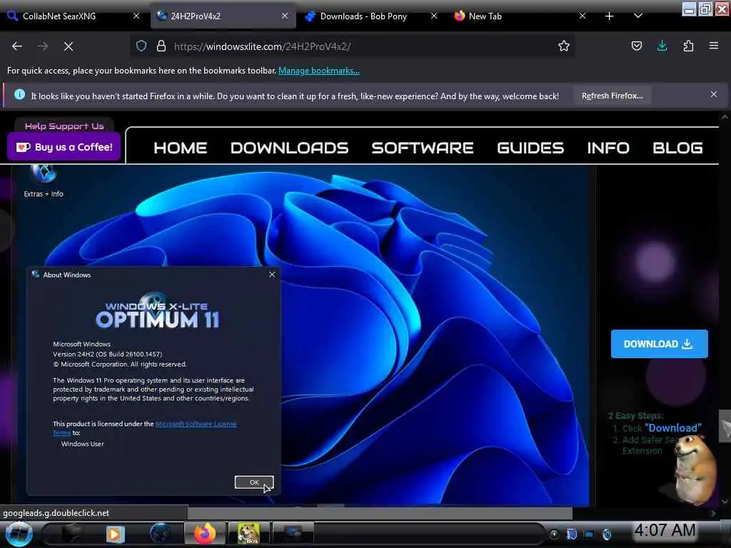Close the About Windows dialog image
The height and width of the screenshot is (548, 731).
272,275
